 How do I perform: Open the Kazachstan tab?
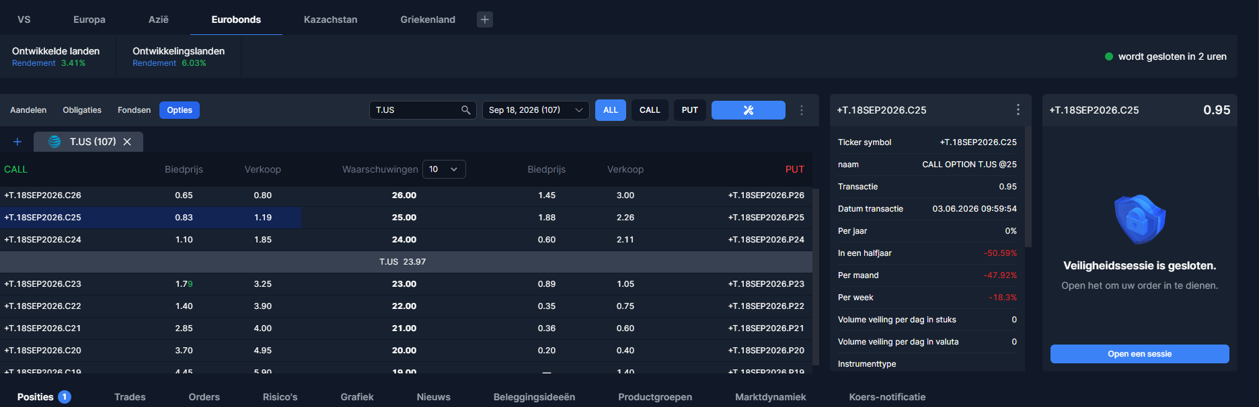[x=331, y=19]
